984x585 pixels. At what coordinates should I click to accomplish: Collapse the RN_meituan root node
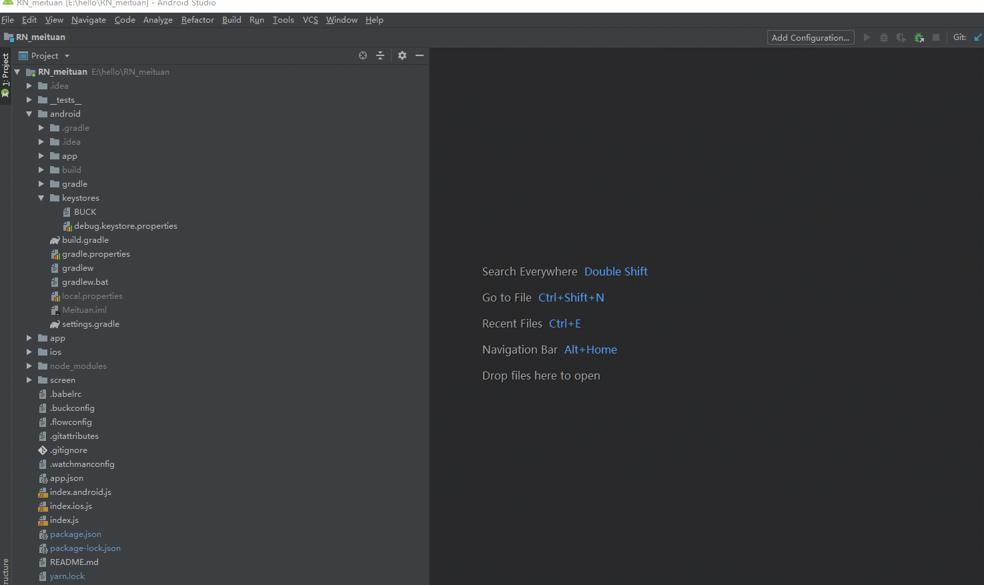pos(17,72)
